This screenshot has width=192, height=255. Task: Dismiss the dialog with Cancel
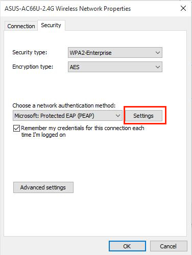click(x=169, y=246)
